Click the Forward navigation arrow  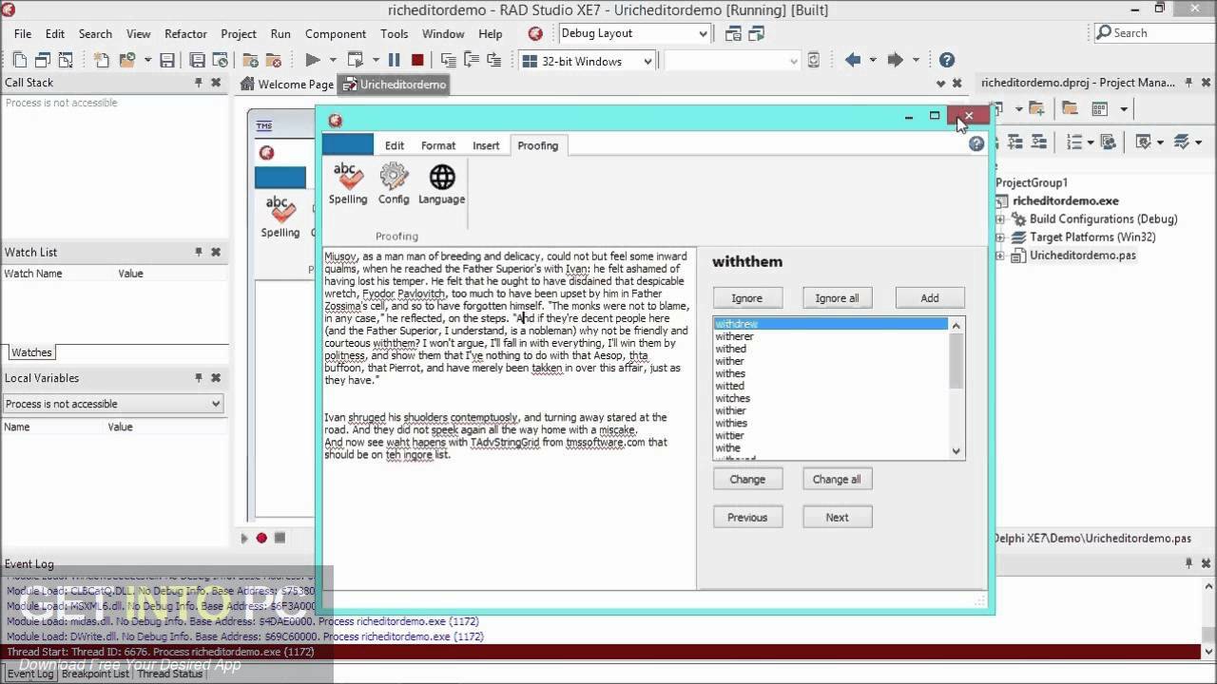pyautogui.click(x=895, y=60)
